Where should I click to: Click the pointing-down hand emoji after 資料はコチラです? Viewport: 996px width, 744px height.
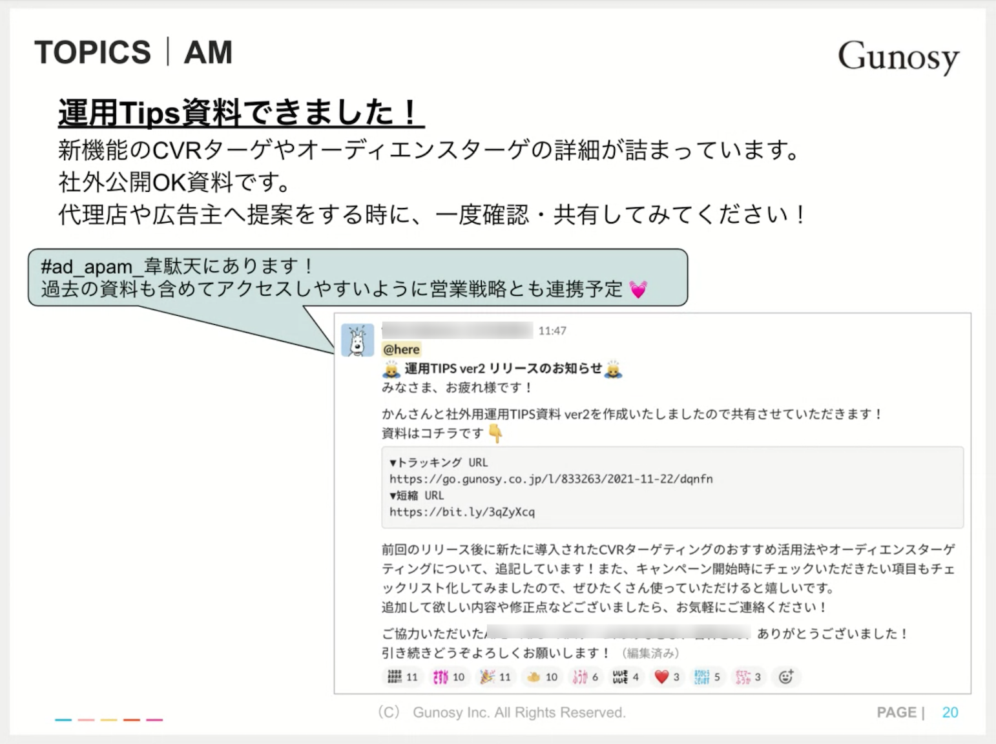click(495, 433)
